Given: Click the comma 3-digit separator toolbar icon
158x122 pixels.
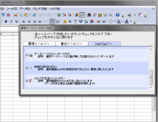Looking at the screenshot, I should pos(135,15).
